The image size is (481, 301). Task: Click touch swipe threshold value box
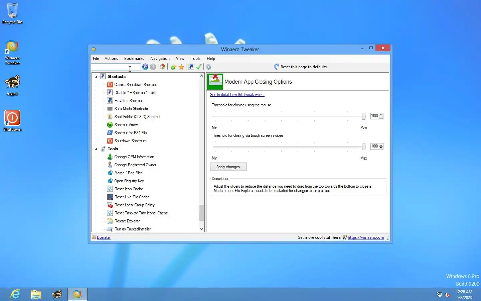click(x=374, y=146)
